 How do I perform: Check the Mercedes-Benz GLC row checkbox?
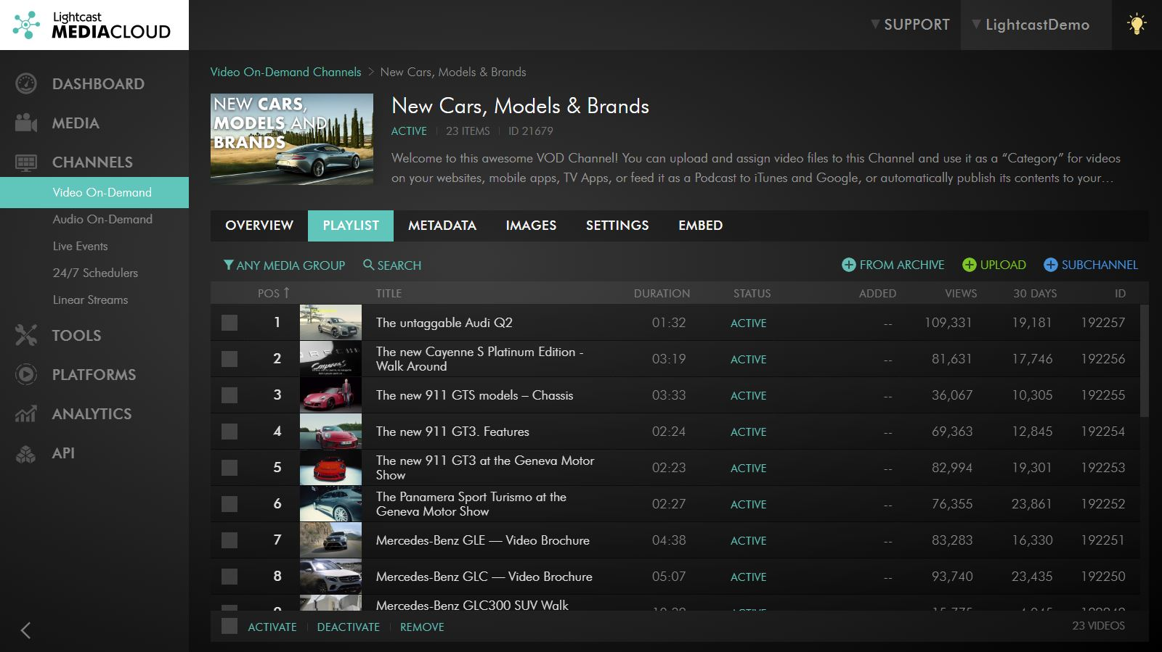229,577
